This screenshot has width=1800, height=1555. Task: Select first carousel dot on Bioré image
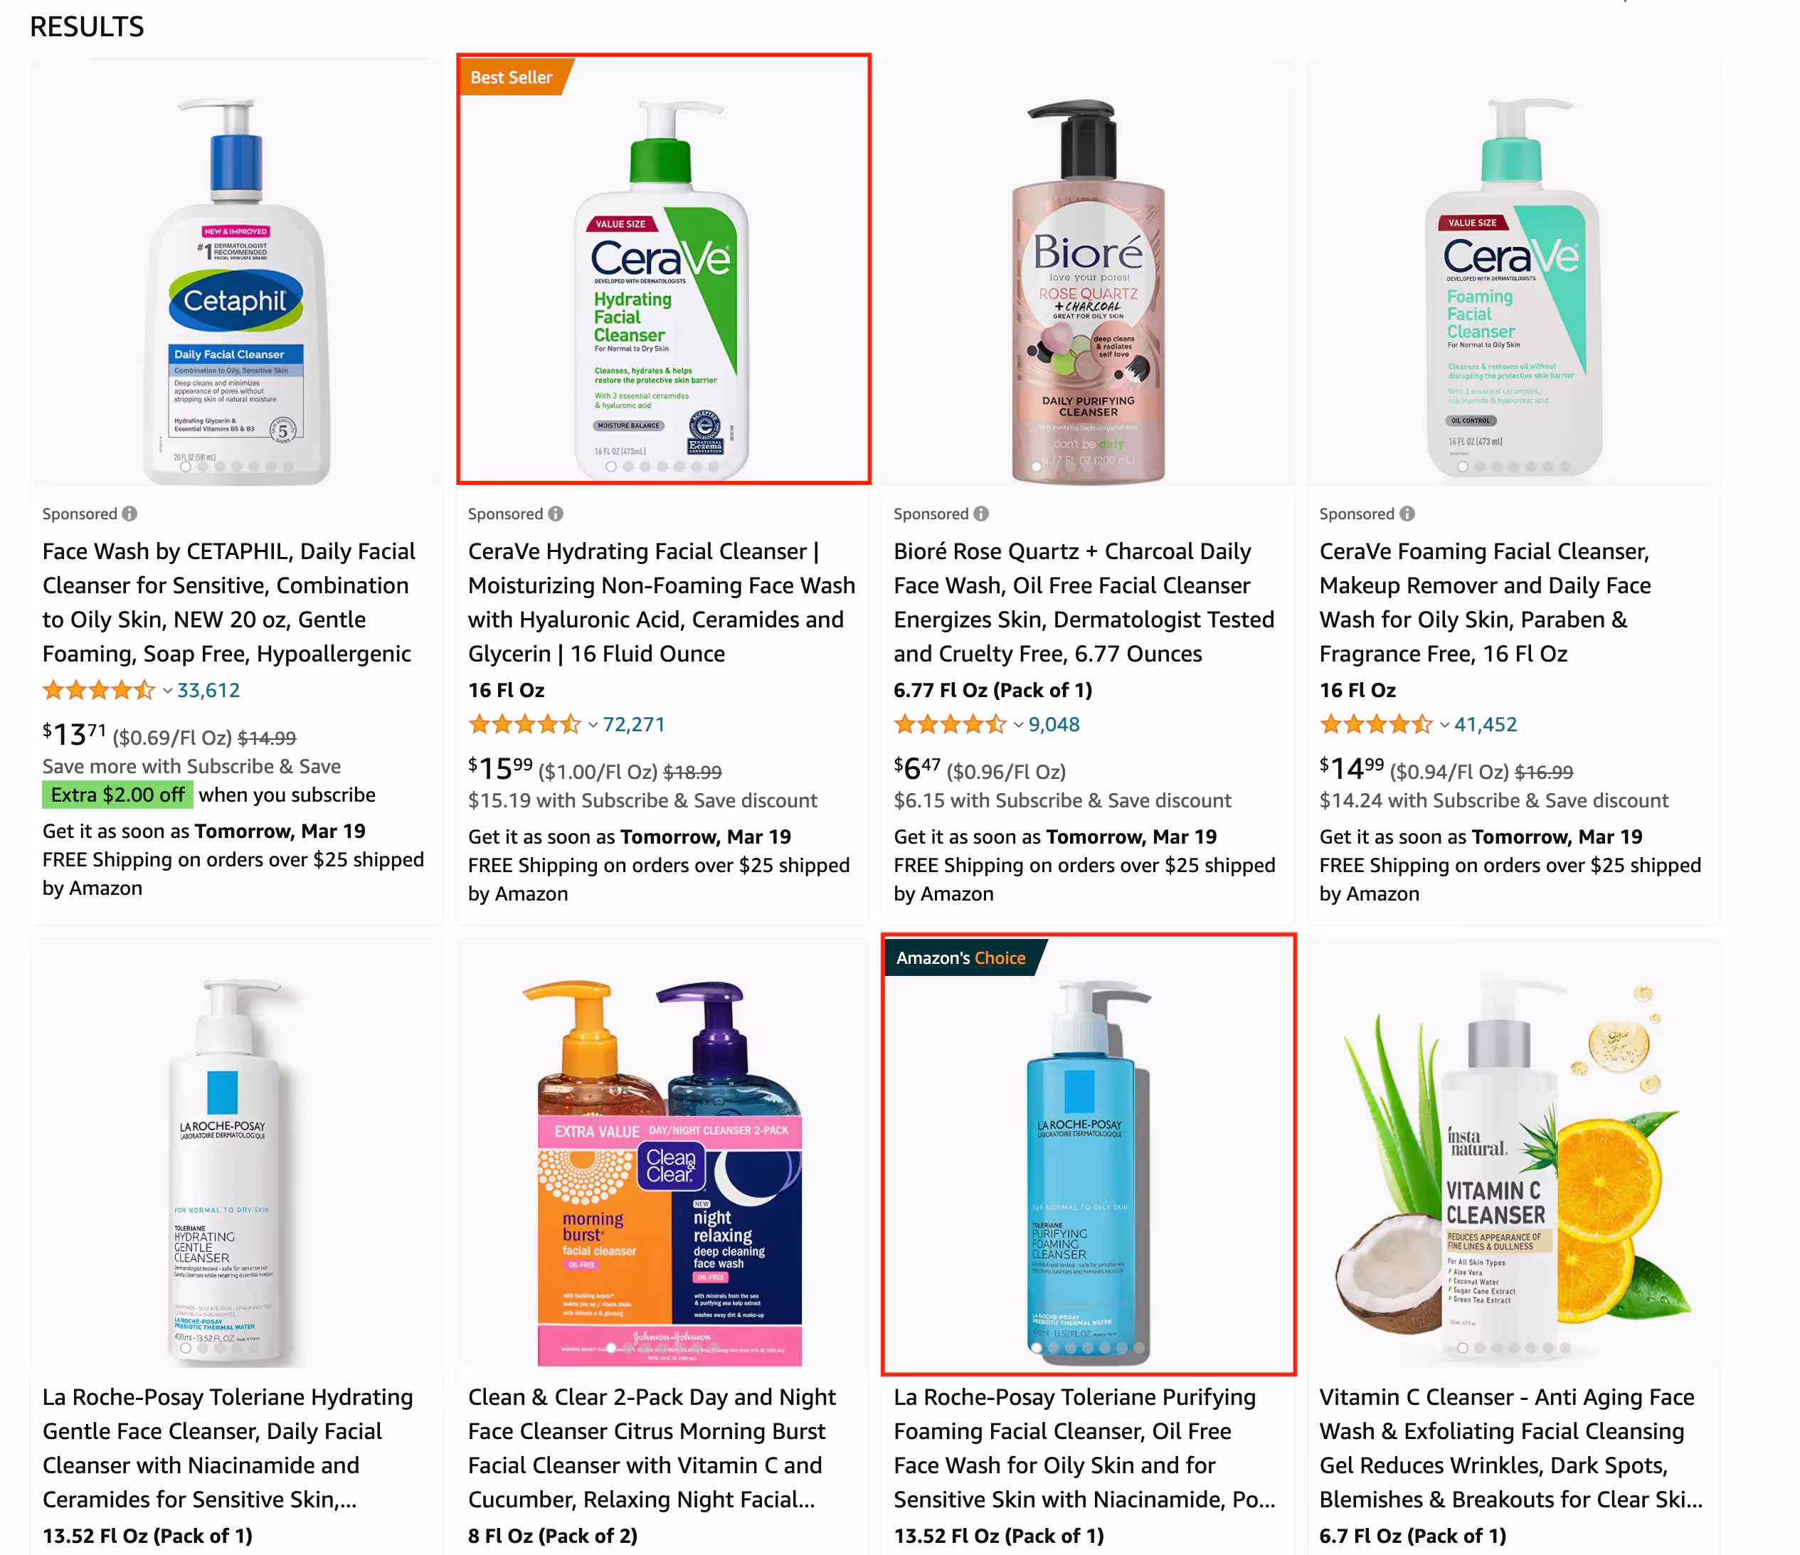click(x=1037, y=467)
